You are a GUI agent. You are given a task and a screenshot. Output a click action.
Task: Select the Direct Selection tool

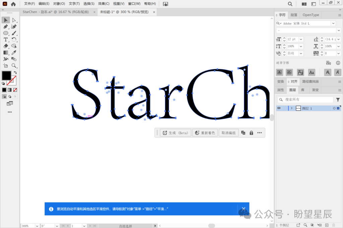pos(14,20)
